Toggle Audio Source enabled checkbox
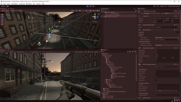Image resolution: width=181 pixels, height=102 pixels. coord(141,98)
